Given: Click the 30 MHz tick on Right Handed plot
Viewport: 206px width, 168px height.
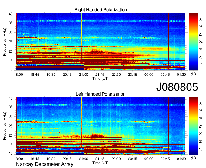Looking at the screenshot, I should click(x=11, y=32).
